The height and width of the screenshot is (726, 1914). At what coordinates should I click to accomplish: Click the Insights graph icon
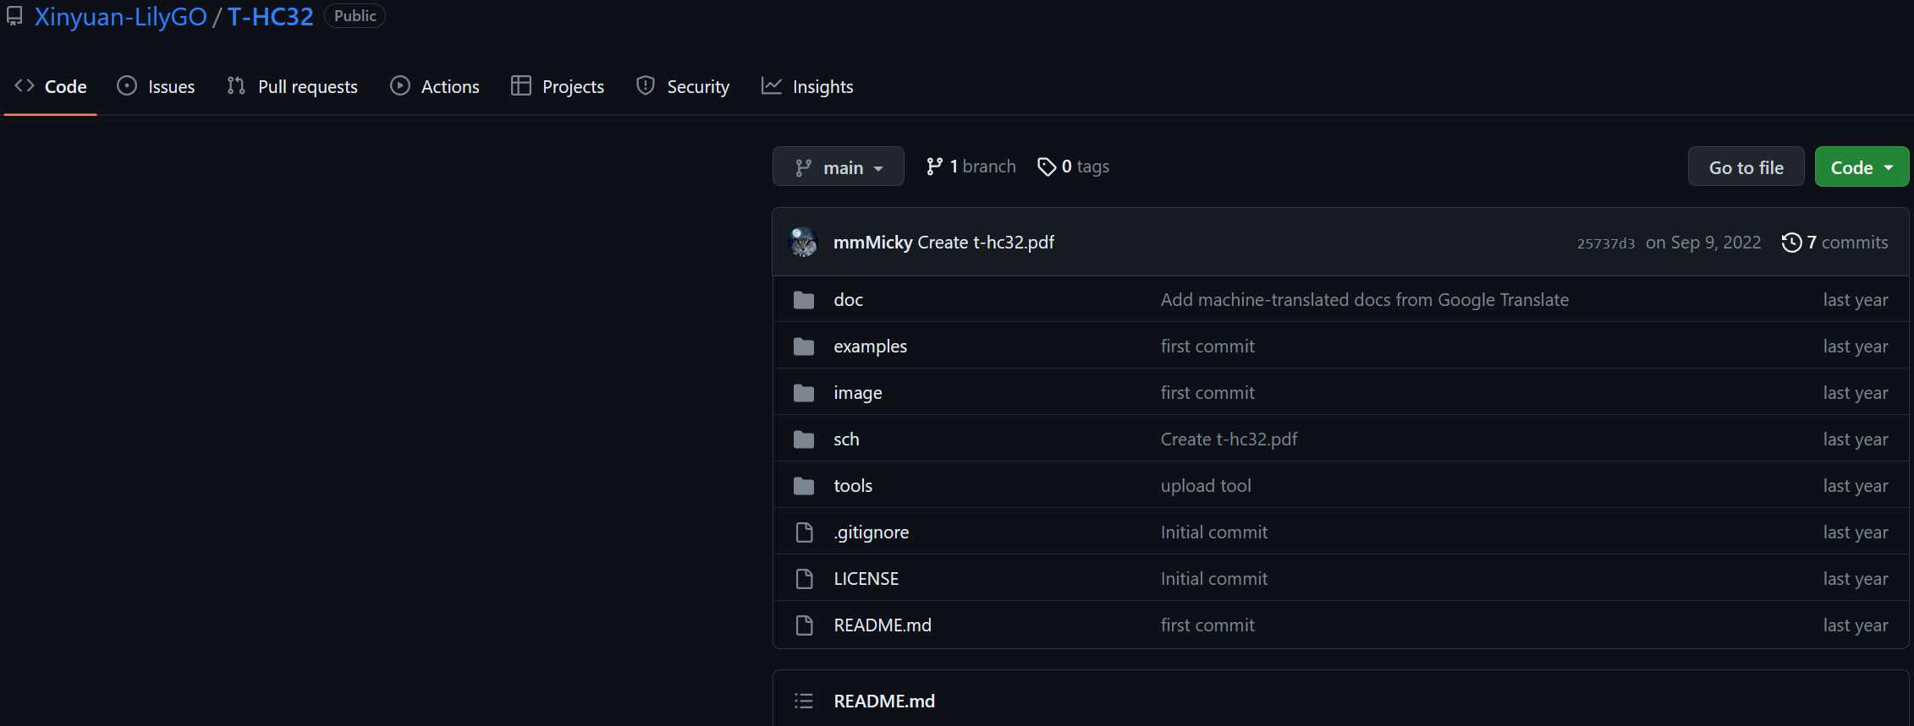(772, 85)
